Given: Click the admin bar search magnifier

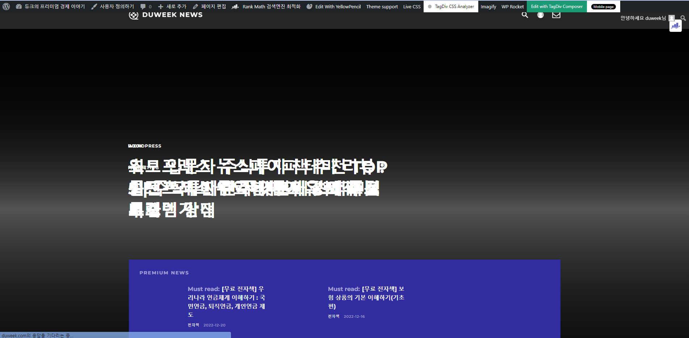Looking at the screenshot, I should [x=683, y=18].
